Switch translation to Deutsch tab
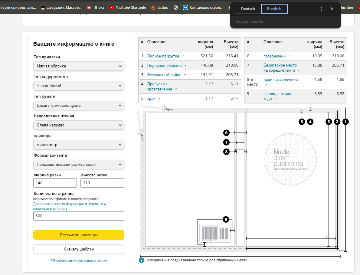Screen dimensions: 360x275 coord(248,9)
